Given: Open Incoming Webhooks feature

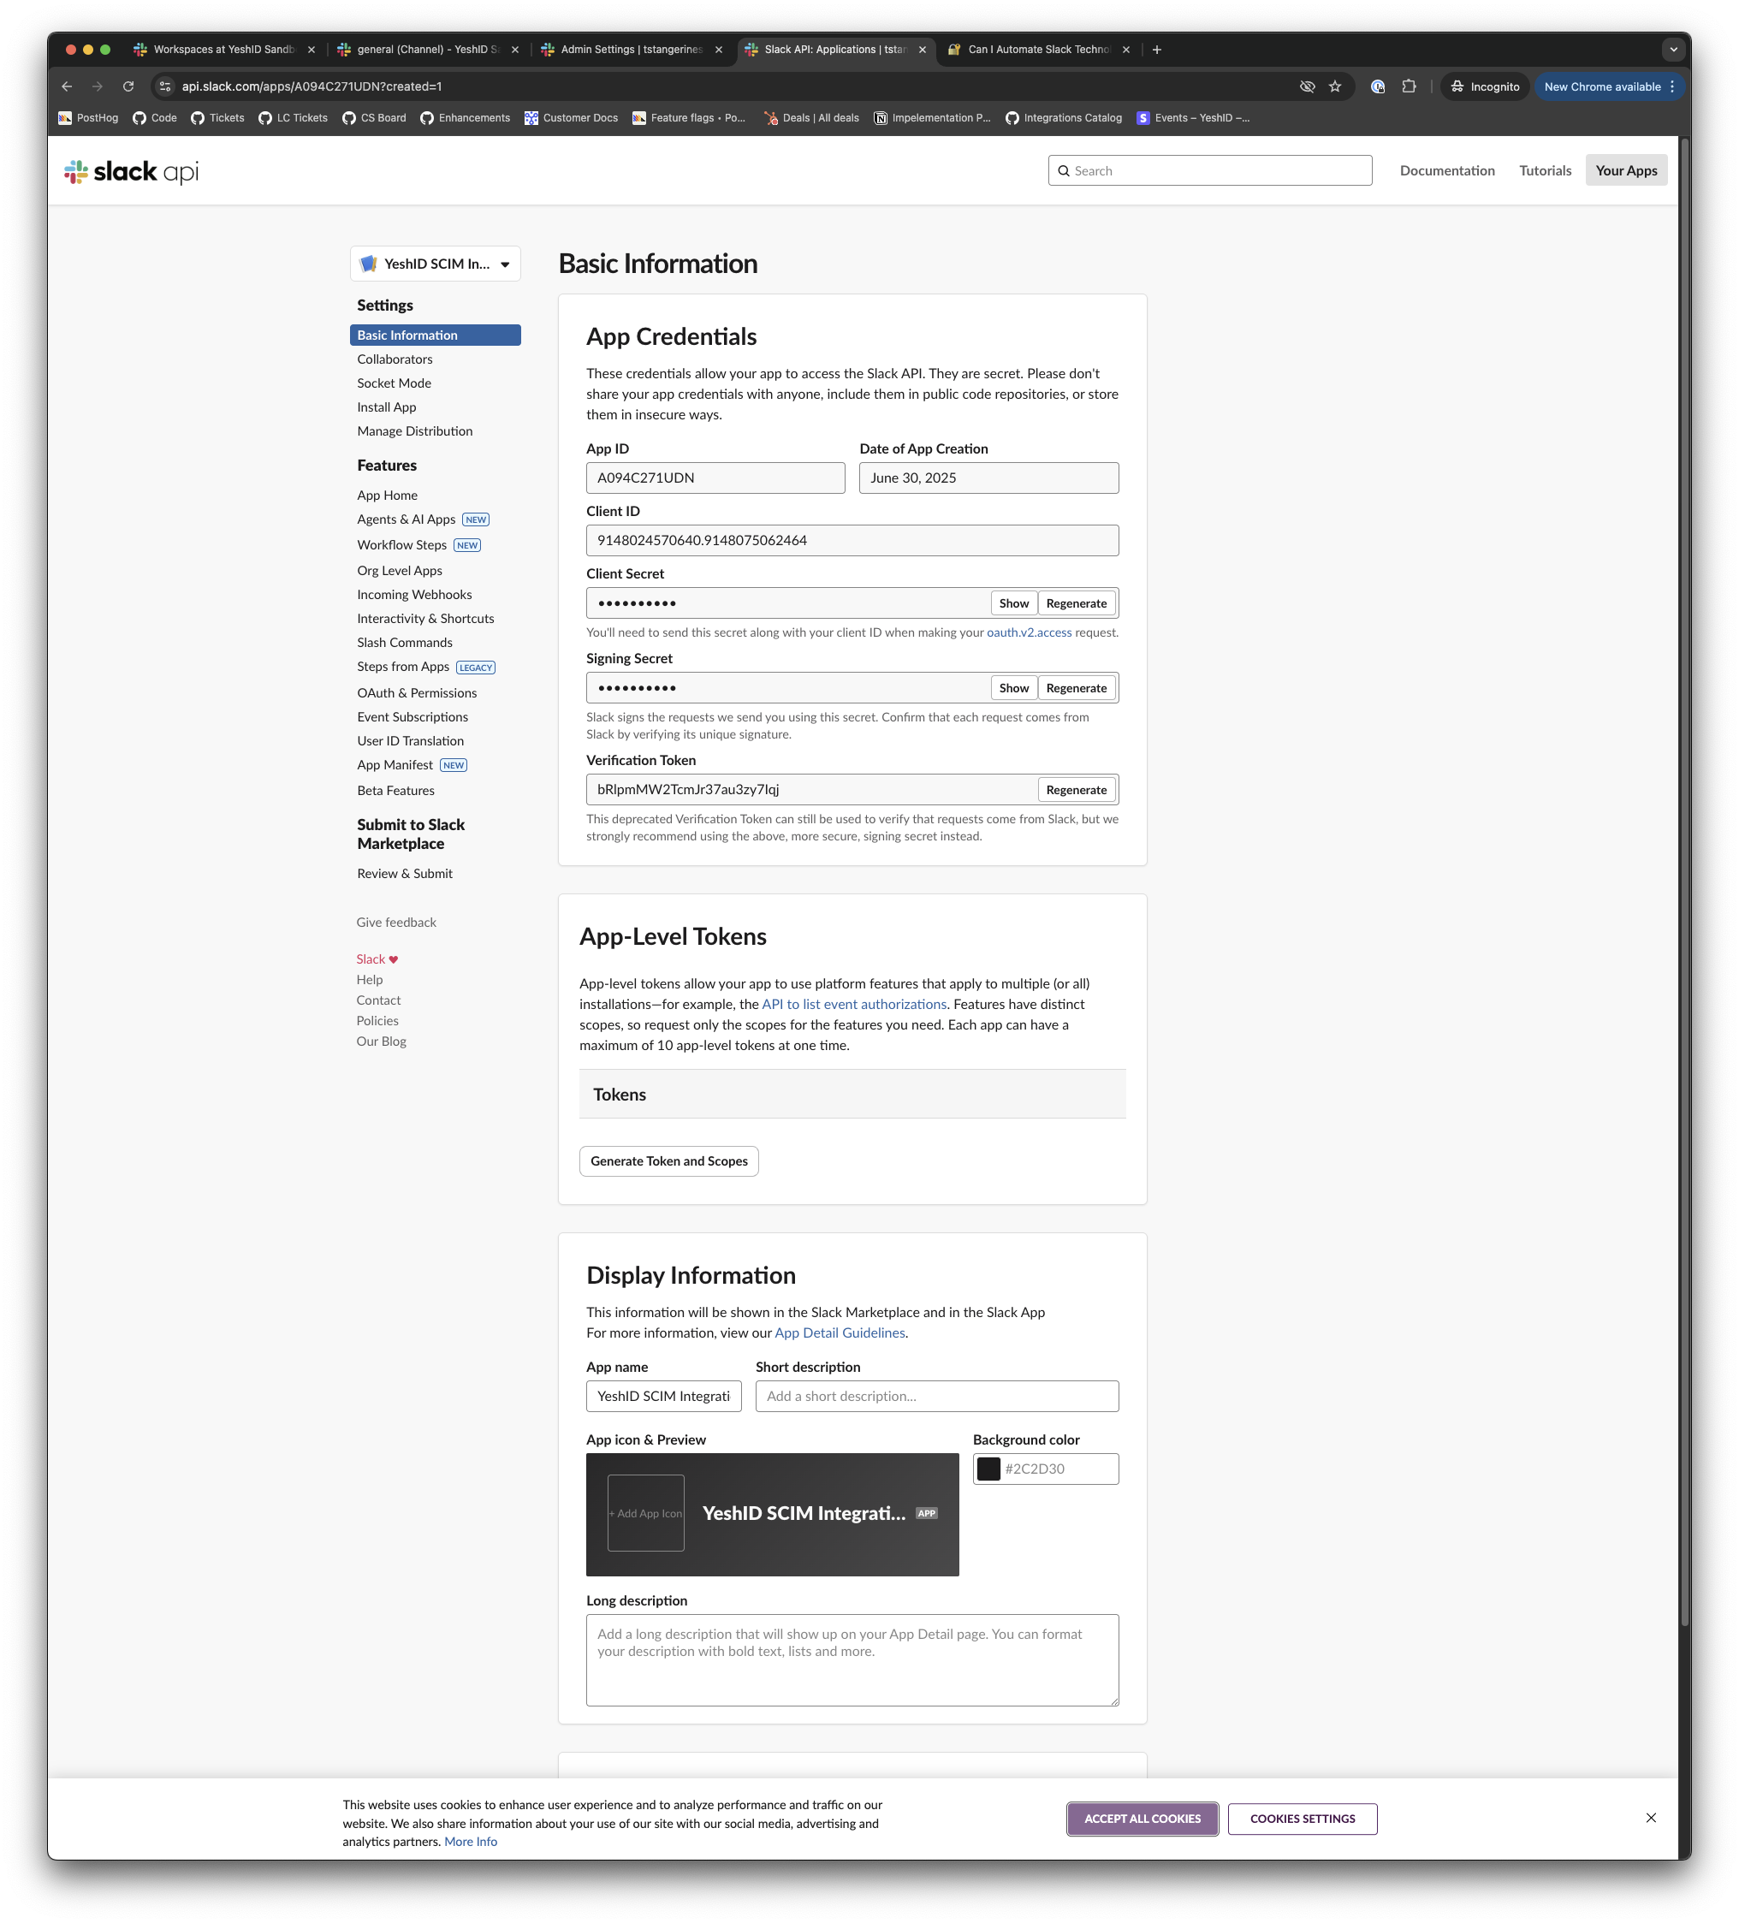Looking at the screenshot, I should pyautogui.click(x=414, y=594).
